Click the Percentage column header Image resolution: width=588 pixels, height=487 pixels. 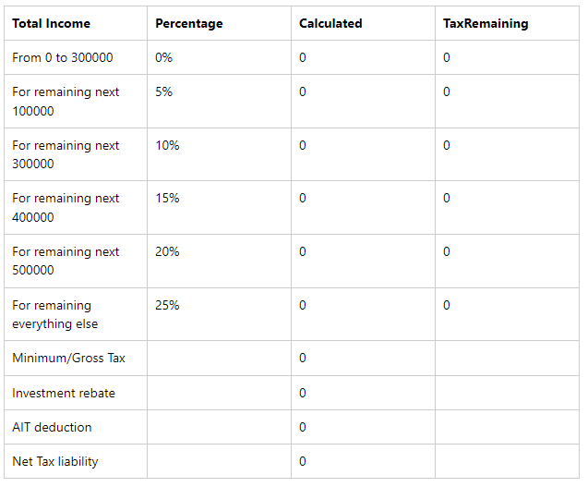click(x=188, y=23)
